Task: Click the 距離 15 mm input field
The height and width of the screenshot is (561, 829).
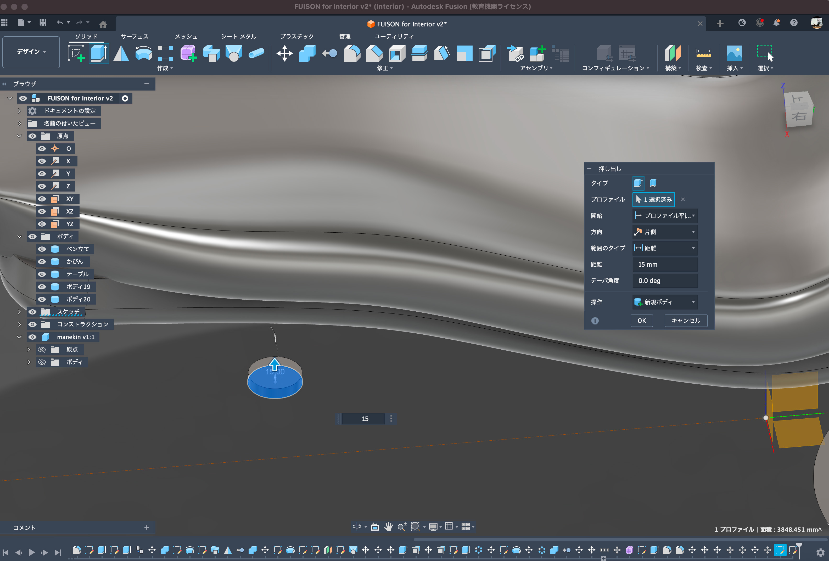Action: pyautogui.click(x=665, y=264)
